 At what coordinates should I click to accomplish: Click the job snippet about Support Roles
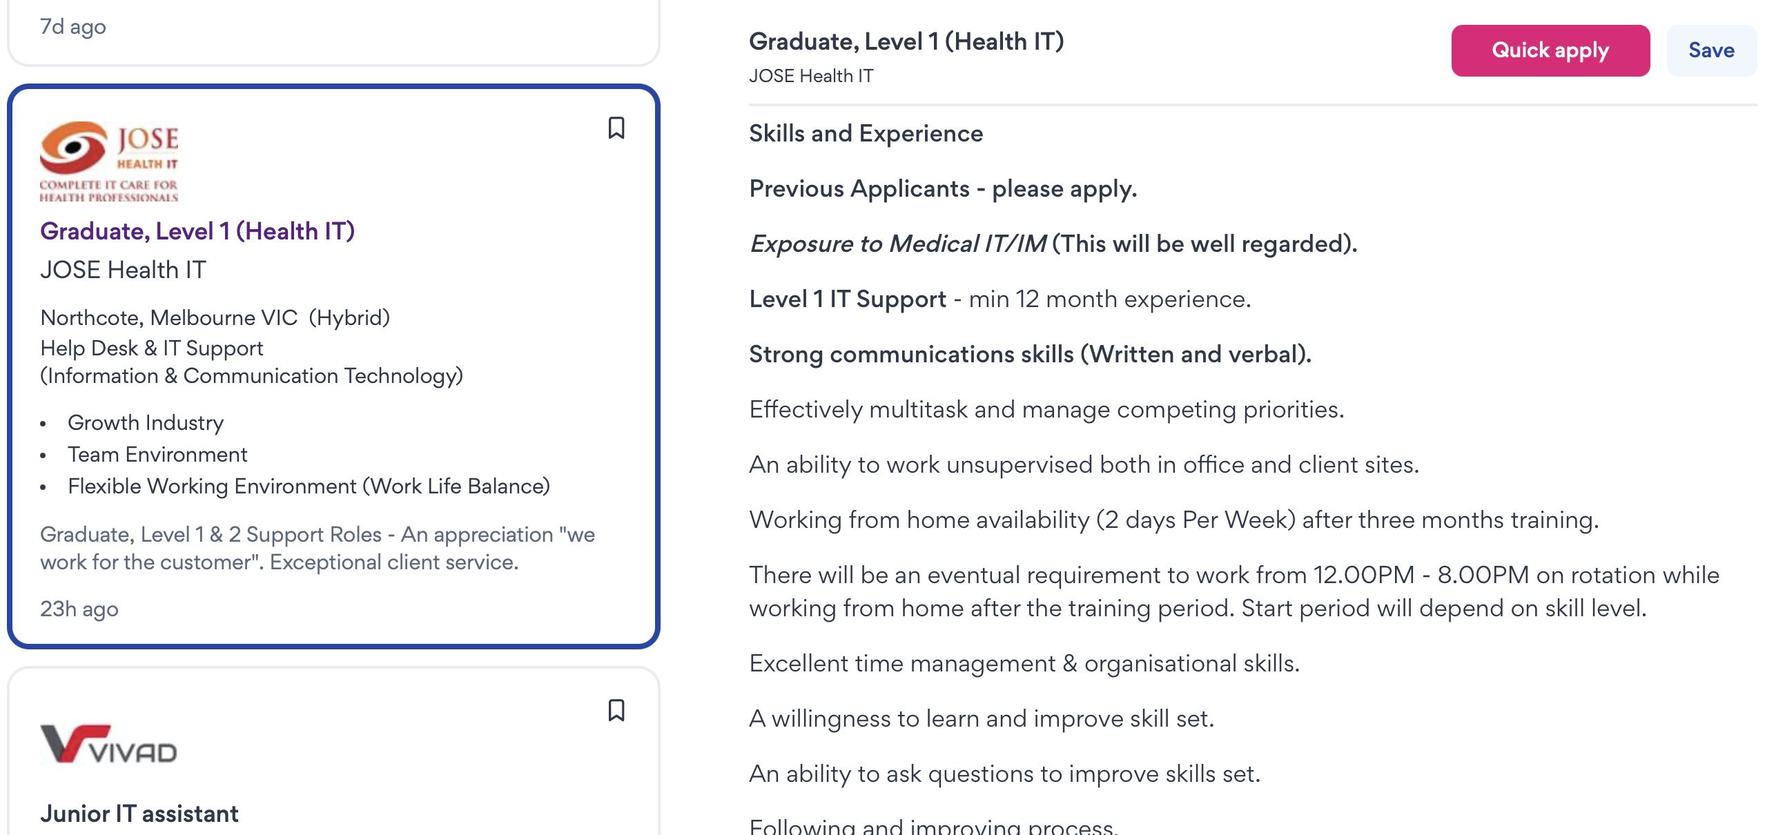coord(318,548)
